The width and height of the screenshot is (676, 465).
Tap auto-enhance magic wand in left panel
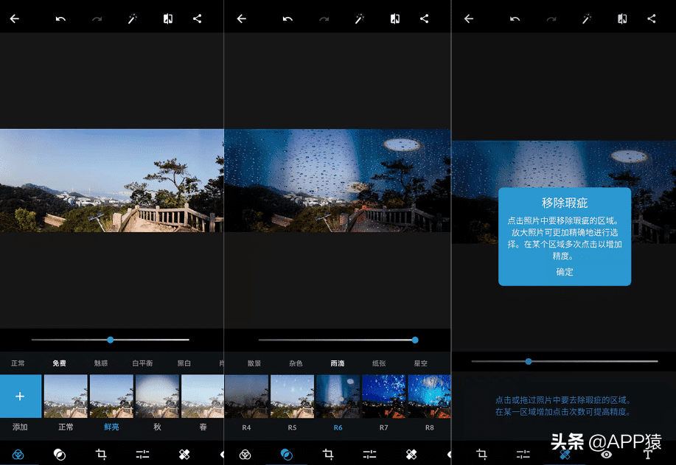coord(133,18)
